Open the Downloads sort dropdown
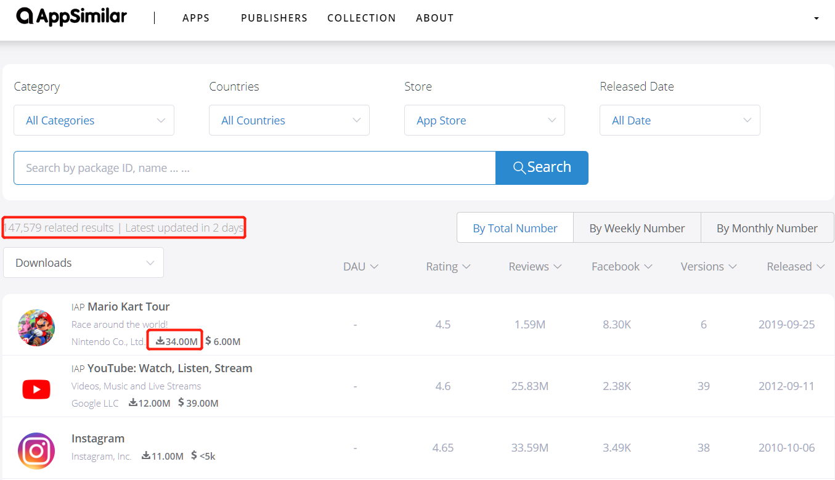 point(84,262)
